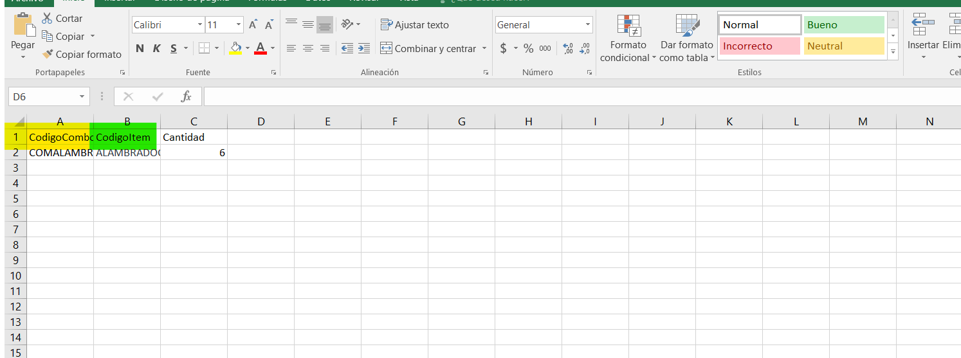Decrease the indent
The width and height of the screenshot is (961, 358).
[x=347, y=48]
